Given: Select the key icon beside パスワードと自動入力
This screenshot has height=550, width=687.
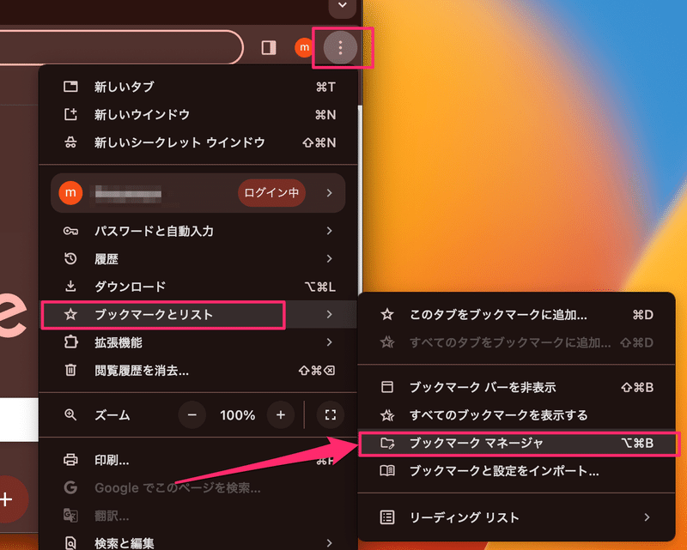Looking at the screenshot, I should click(x=70, y=231).
